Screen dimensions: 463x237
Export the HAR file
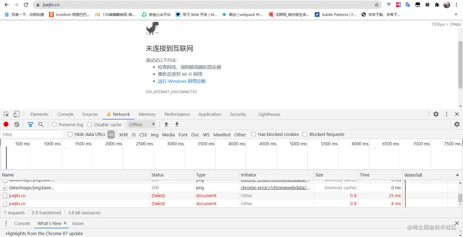click(x=177, y=124)
